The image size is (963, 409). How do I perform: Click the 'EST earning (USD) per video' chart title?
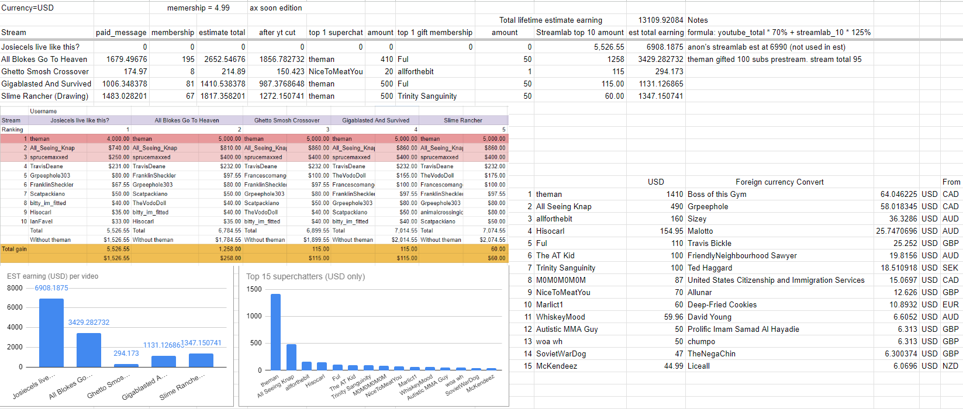pyautogui.click(x=53, y=276)
